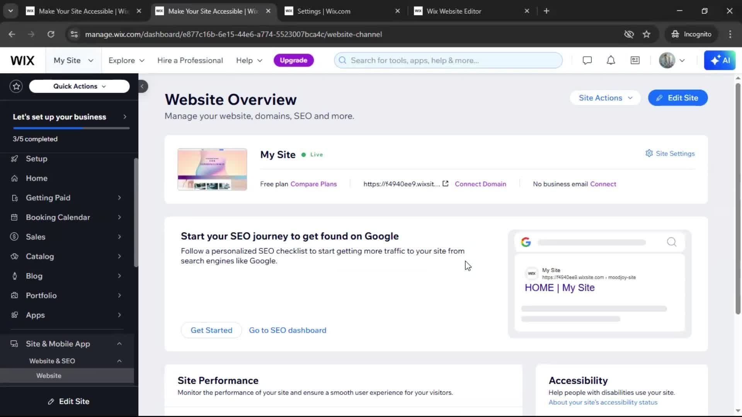This screenshot has width=742, height=417.
Task: Click the browser address bar URL
Action: tap(233, 34)
